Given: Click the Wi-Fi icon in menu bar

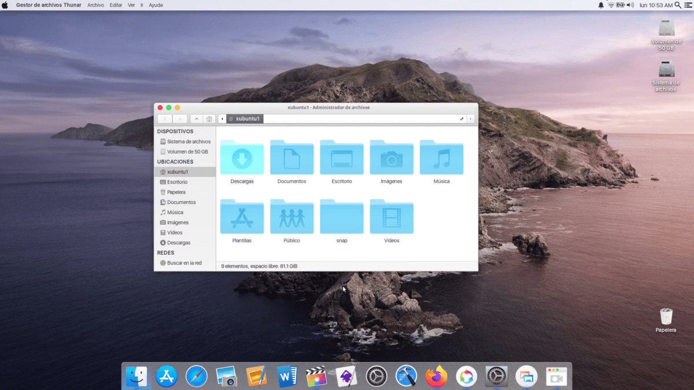Looking at the screenshot, I should coord(611,5).
